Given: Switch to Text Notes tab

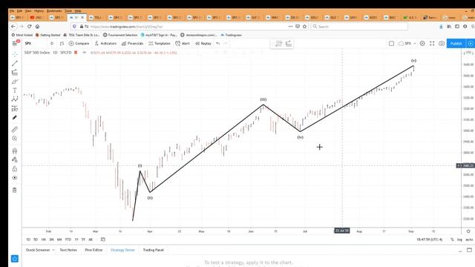Looking at the screenshot, I should click(x=68, y=250).
